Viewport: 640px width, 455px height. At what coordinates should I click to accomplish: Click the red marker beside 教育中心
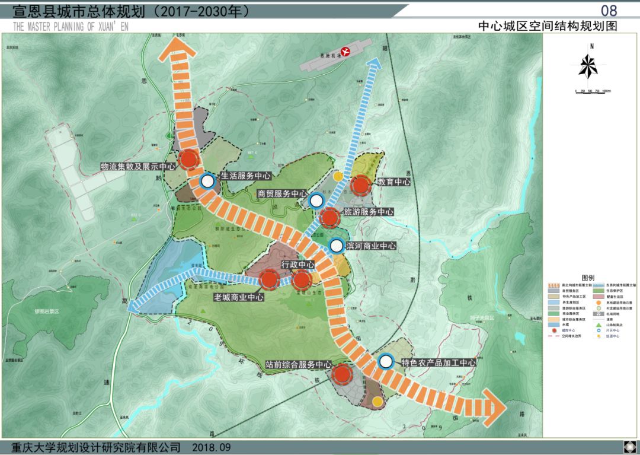click(361, 186)
